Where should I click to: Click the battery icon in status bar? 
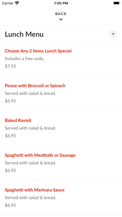117,3
